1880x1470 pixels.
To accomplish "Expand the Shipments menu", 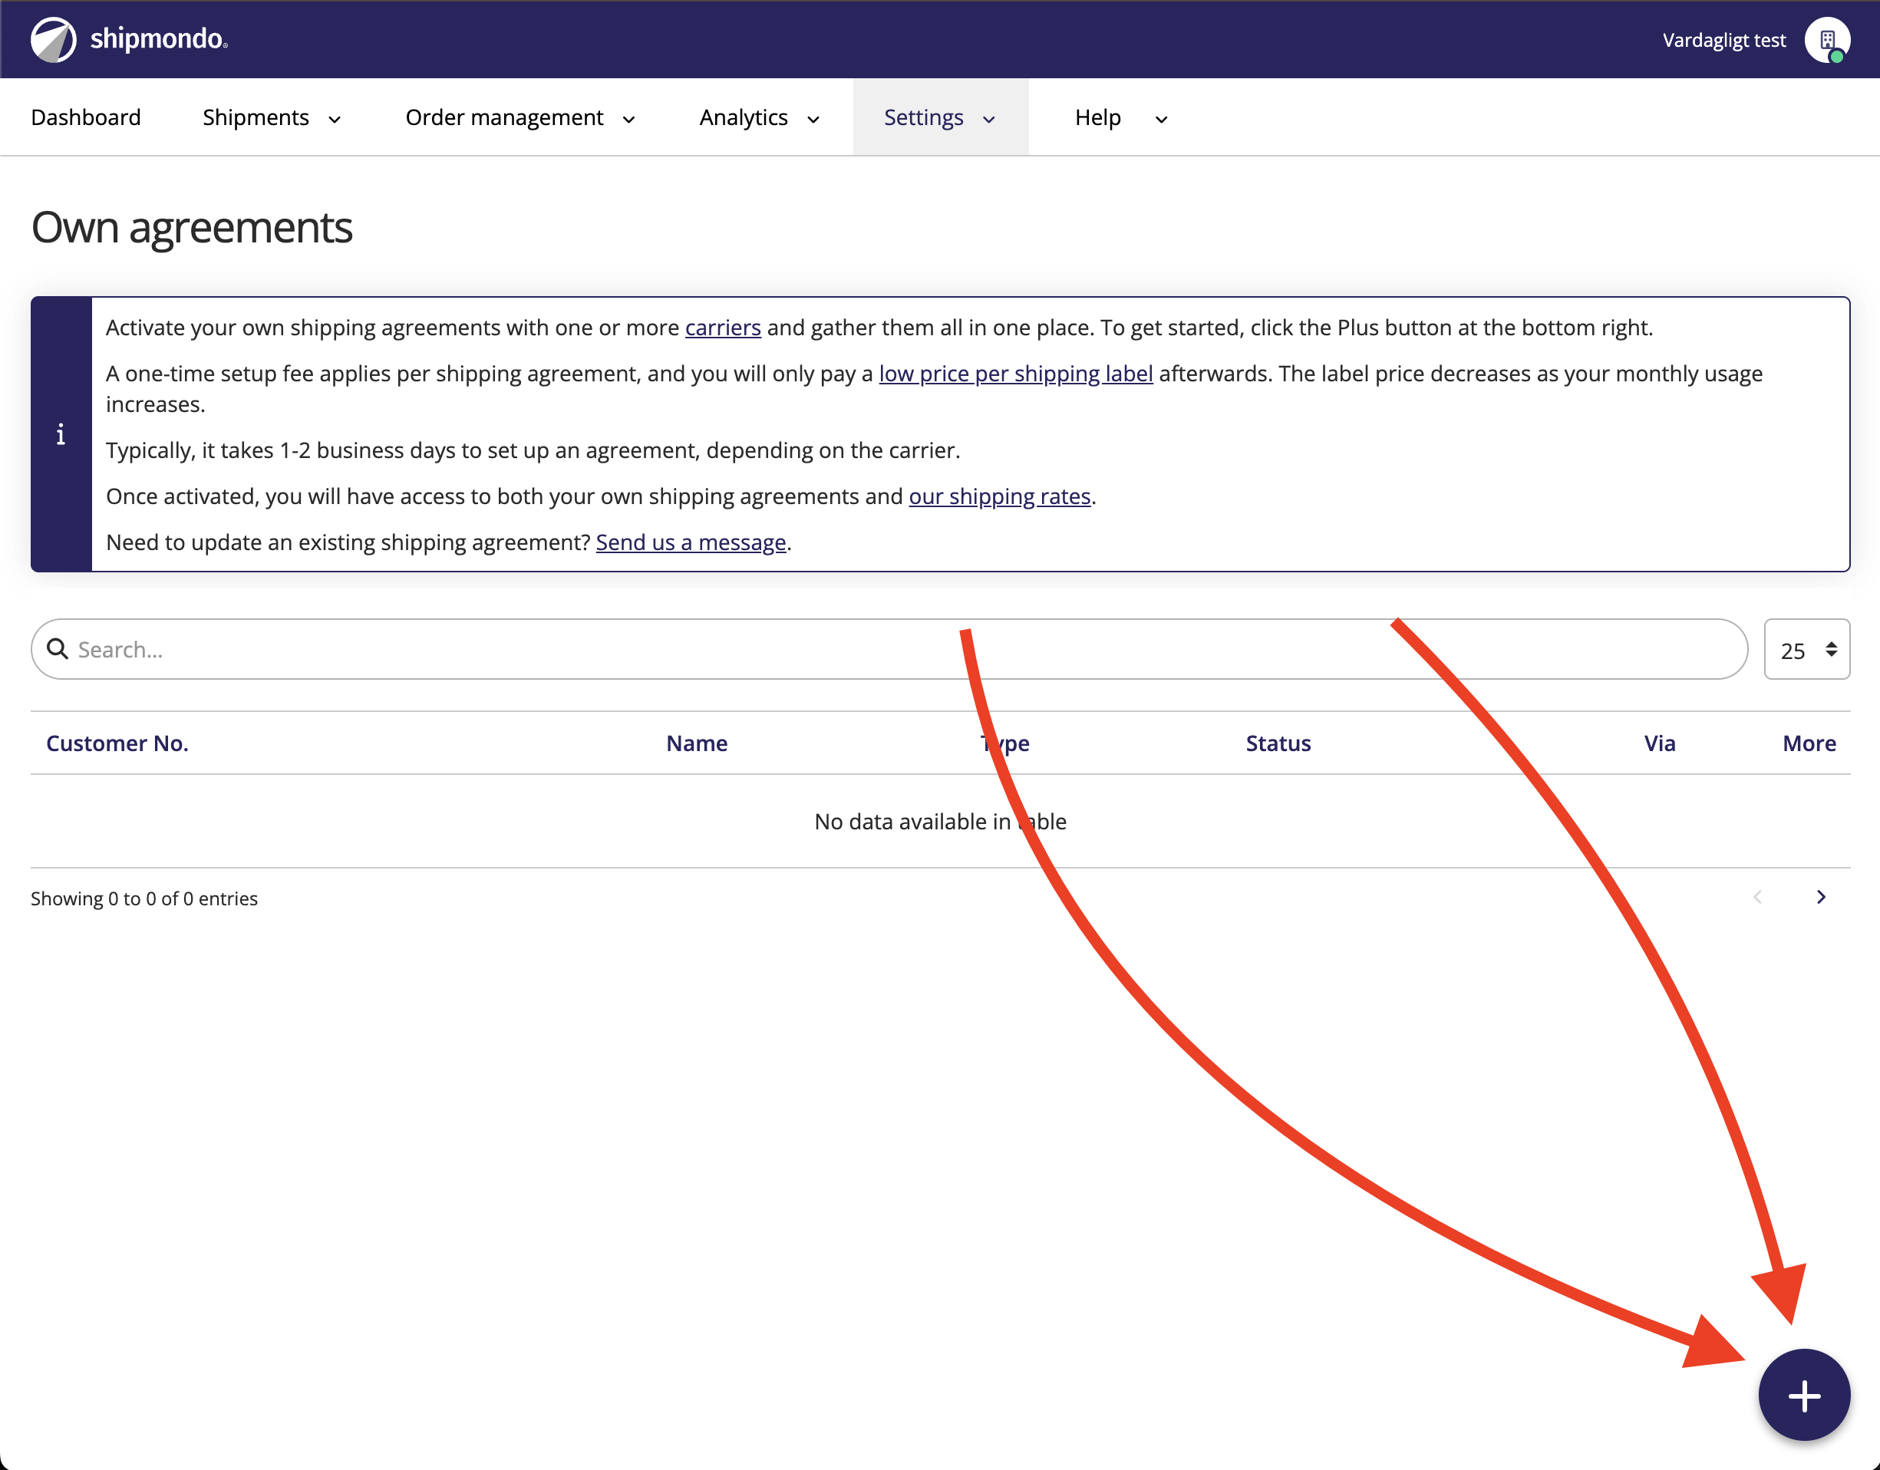I will click(x=271, y=118).
